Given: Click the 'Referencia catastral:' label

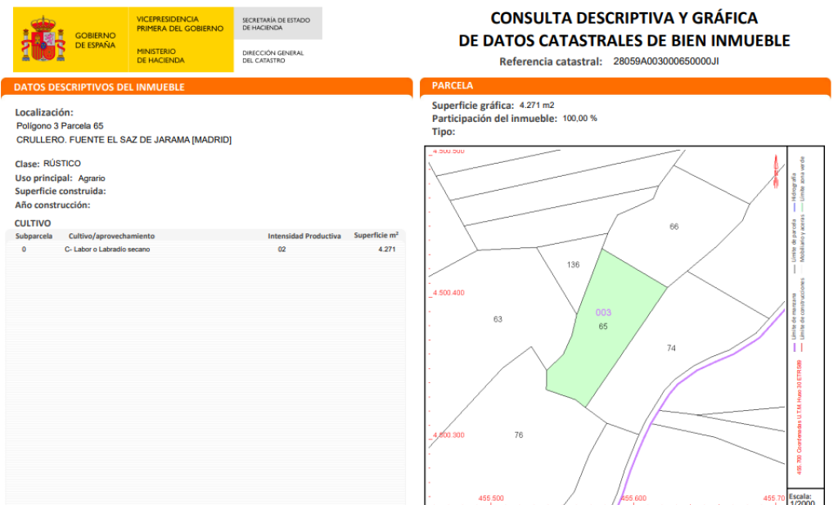Looking at the screenshot, I should pyautogui.click(x=551, y=61).
